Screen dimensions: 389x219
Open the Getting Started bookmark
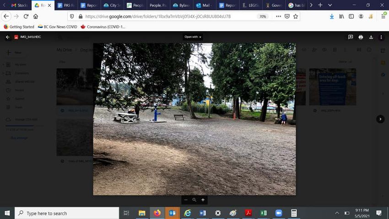pyautogui.click(x=19, y=27)
